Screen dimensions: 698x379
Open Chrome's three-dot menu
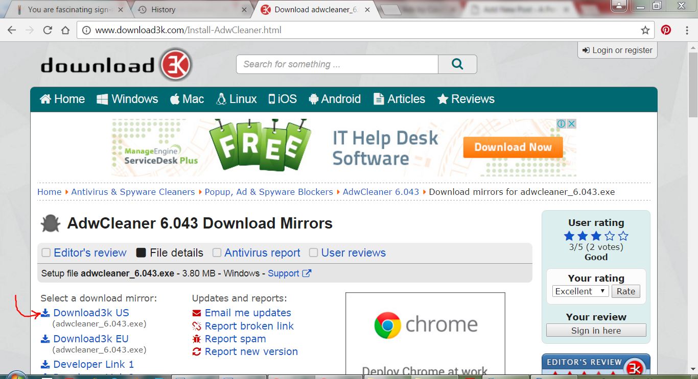(686, 30)
